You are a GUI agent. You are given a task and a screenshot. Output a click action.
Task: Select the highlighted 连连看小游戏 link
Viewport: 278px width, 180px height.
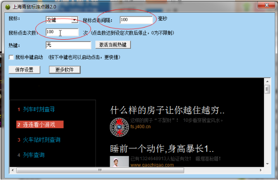[40, 125]
